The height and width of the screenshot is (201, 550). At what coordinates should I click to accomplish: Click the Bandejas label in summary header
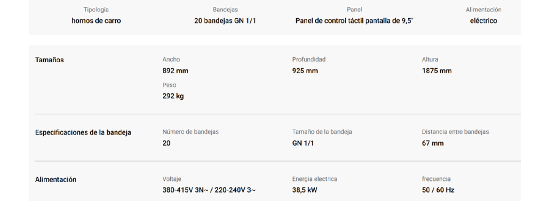pyautogui.click(x=225, y=10)
